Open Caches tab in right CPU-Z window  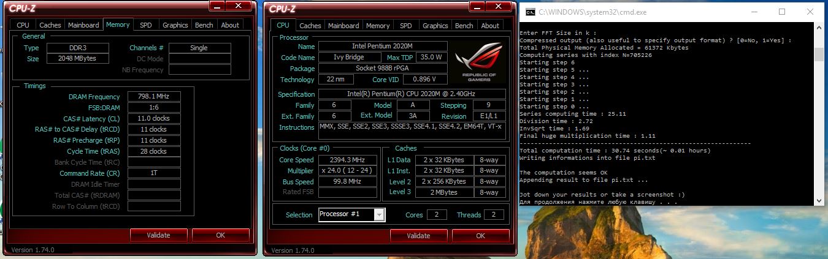click(x=310, y=26)
